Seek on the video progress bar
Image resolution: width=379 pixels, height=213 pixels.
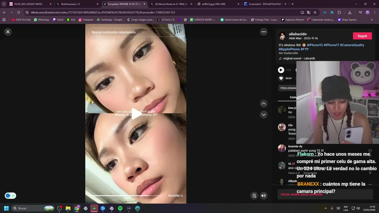pos(126,196)
